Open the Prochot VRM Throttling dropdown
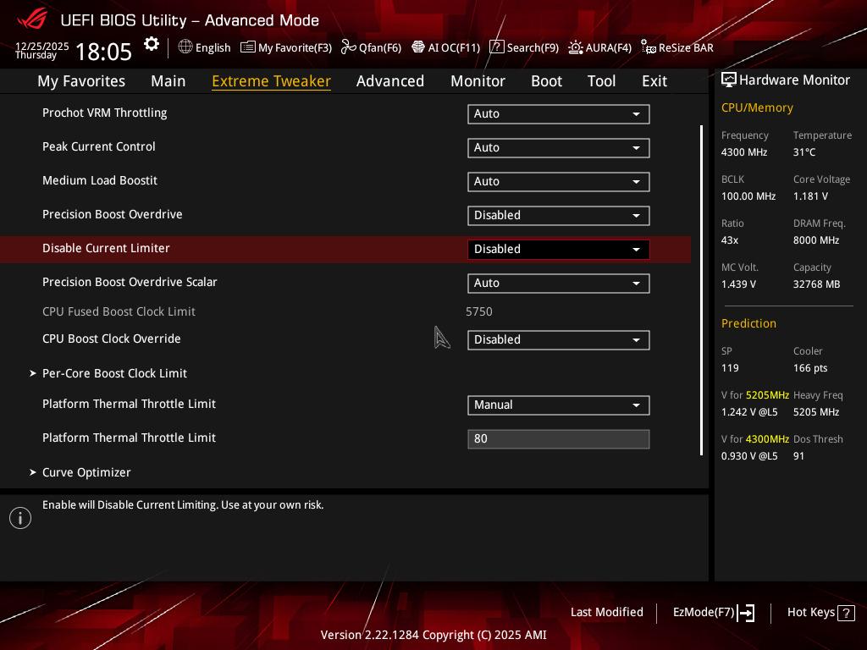867x650 pixels. (558, 114)
